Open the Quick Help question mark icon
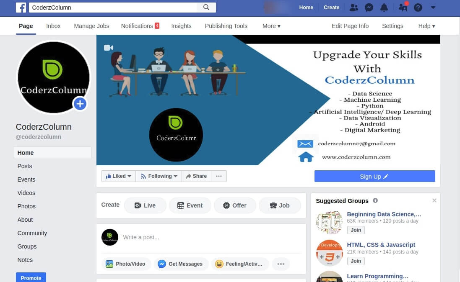 [x=418, y=7]
